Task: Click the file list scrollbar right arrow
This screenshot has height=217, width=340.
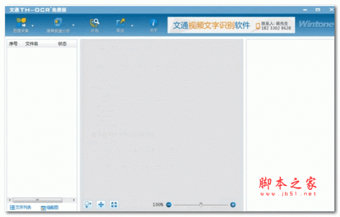Action: pyautogui.click(x=74, y=200)
